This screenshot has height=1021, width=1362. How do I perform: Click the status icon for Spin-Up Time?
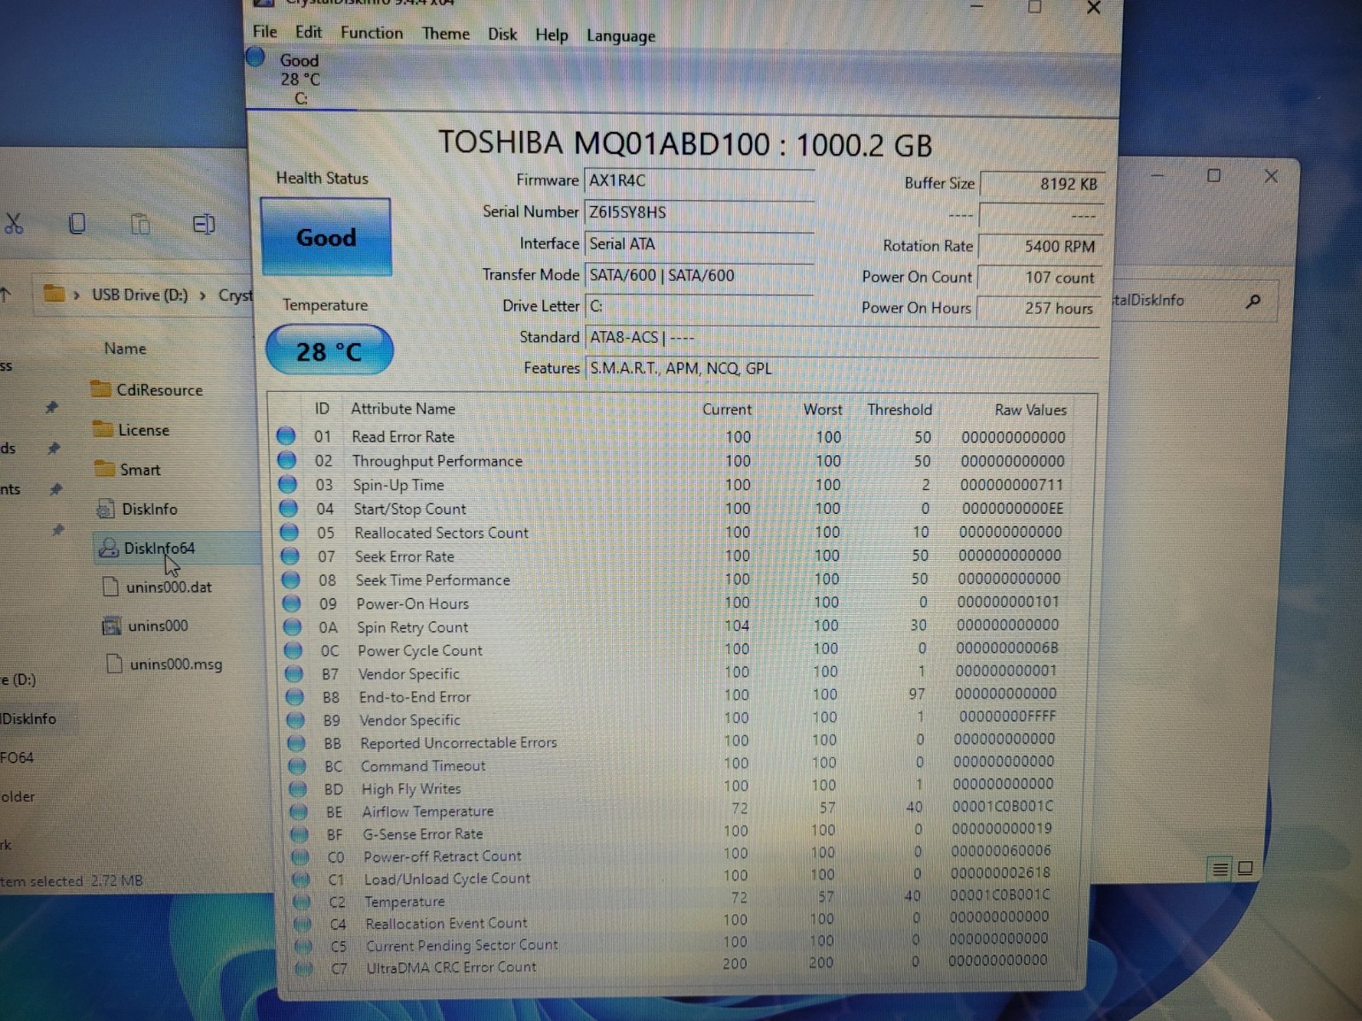288,484
